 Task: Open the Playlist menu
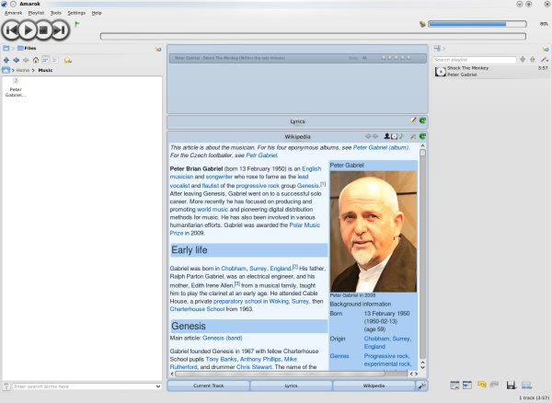(x=35, y=14)
